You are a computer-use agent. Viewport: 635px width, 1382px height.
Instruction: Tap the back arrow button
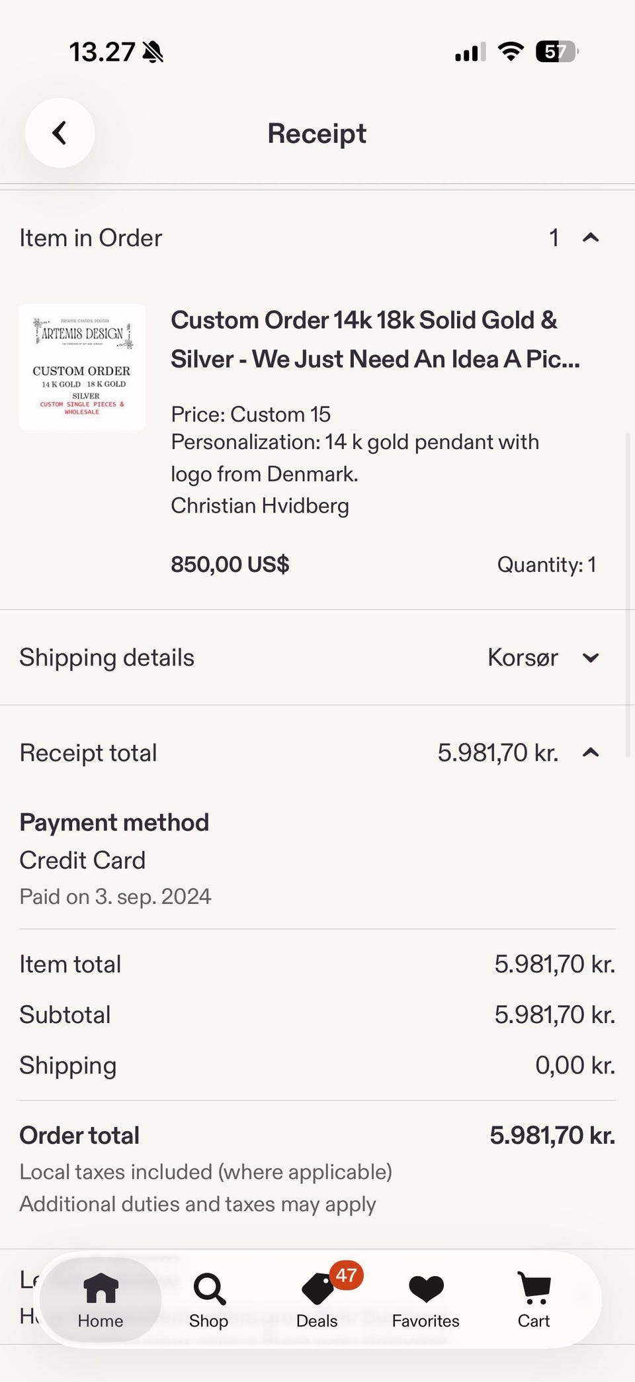tap(60, 133)
